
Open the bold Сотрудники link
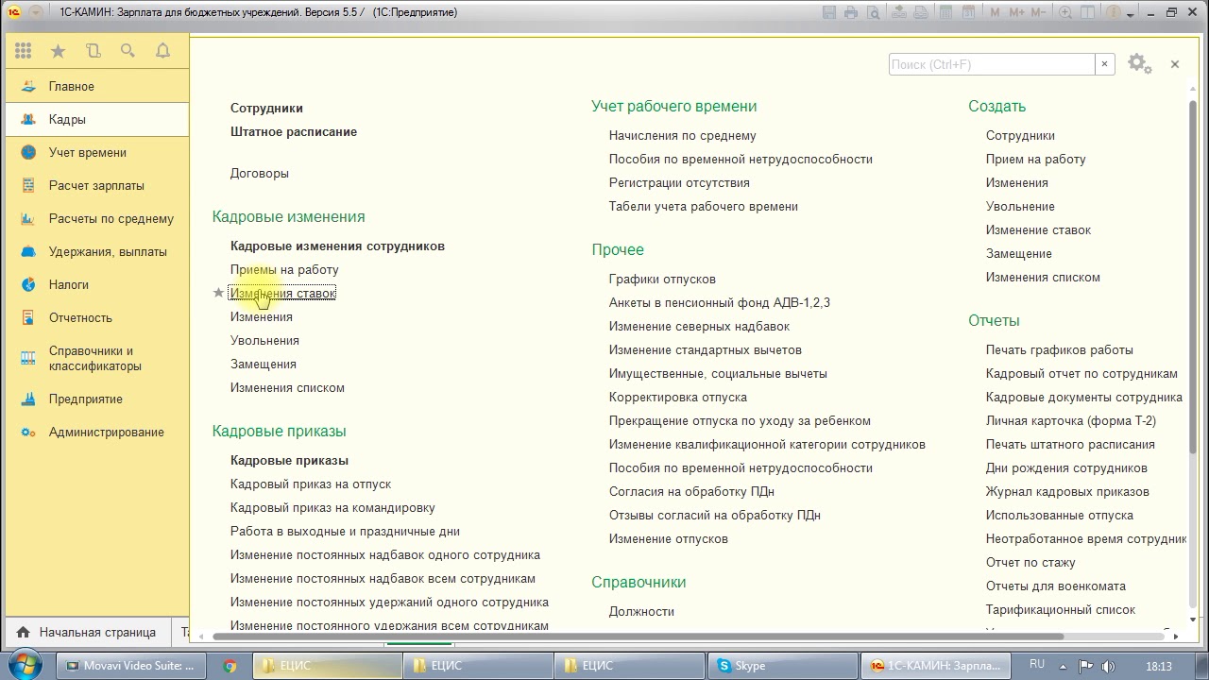[x=266, y=108]
